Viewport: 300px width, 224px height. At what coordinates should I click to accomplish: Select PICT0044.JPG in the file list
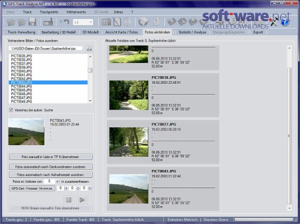(x=48, y=86)
